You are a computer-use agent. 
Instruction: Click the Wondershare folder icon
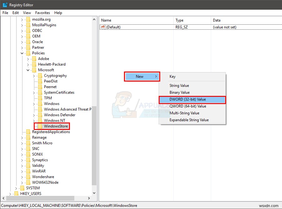(28, 177)
